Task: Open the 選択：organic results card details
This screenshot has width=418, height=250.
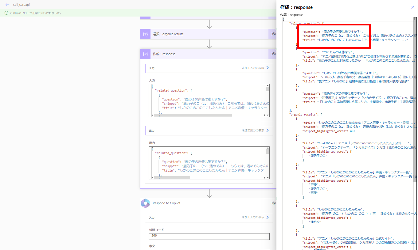Action: 184,34
